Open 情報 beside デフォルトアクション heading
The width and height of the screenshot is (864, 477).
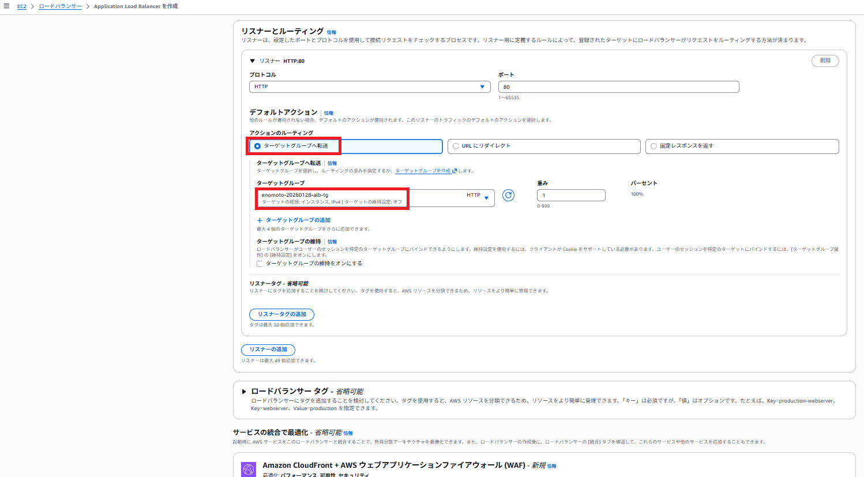pyautogui.click(x=329, y=113)
